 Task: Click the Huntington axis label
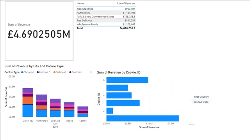point(42,121)
